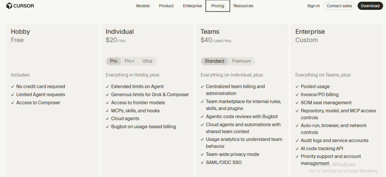Click 'Limited Agent requests' text
This screenshot has height=177, width=386.
tap(41, 95)
